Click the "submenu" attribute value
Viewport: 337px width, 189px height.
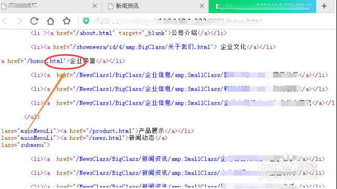tap(32, 145)
